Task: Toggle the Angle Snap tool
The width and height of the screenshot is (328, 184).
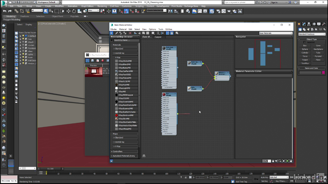Action: click(126, 11)
